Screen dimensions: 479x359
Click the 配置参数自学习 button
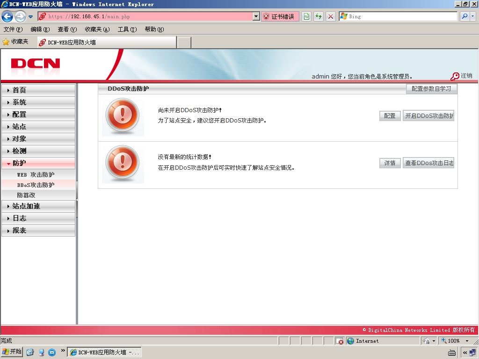click(431, 88)
